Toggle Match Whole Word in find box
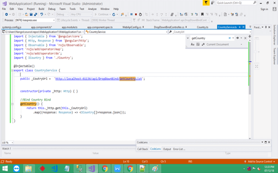Screen dimensions: 278x173 click(x=197, y=44)
